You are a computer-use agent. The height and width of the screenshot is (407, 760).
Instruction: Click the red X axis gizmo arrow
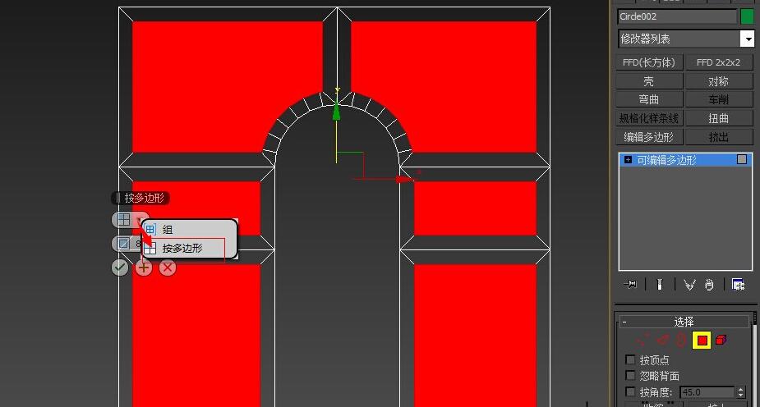click(403, 180)
